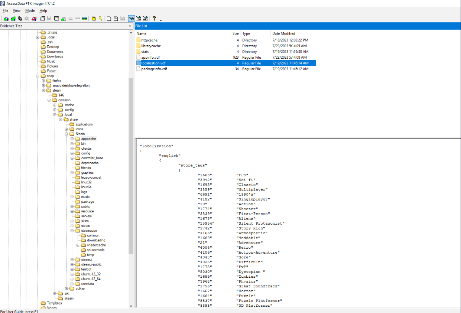Viewport: 461px width, 313px height.
Task: Expand the userdata folder node
Action: click(x=72, y=283)
